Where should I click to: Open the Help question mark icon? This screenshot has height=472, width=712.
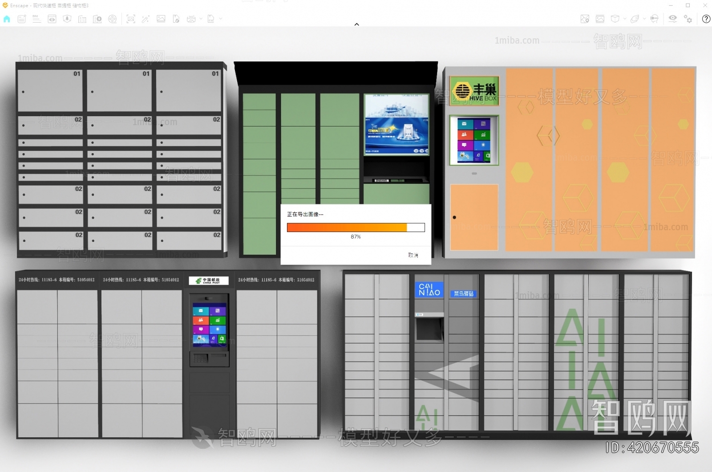706,19
